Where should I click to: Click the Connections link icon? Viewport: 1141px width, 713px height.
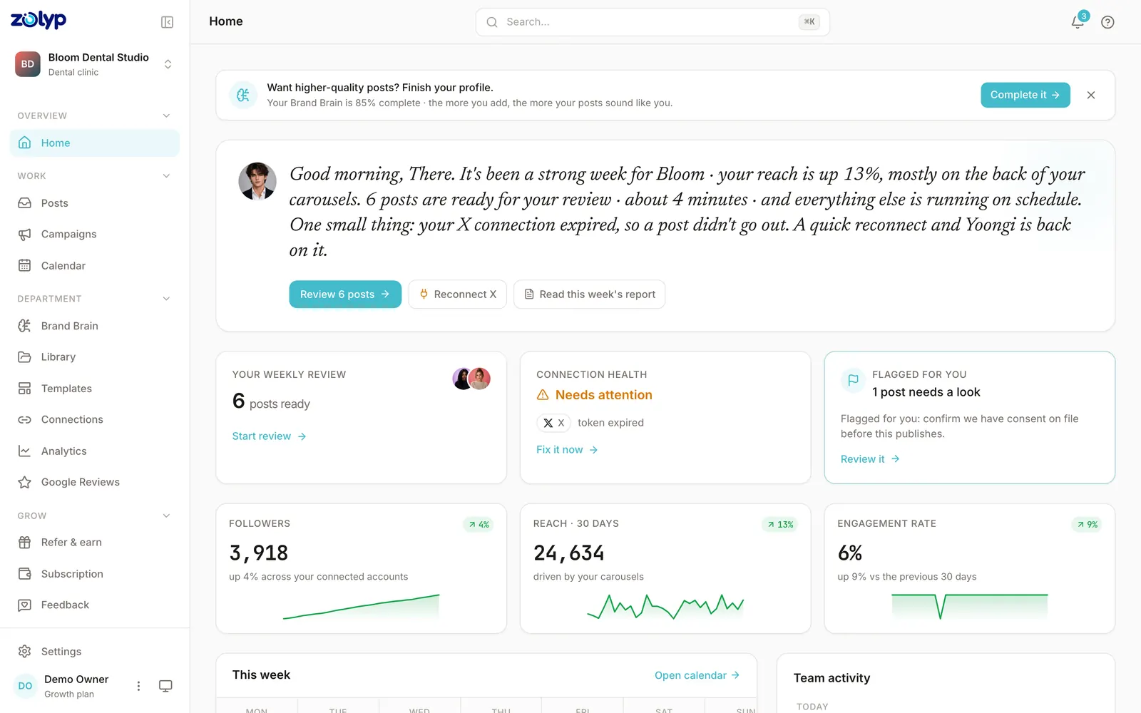pos(24,420)
